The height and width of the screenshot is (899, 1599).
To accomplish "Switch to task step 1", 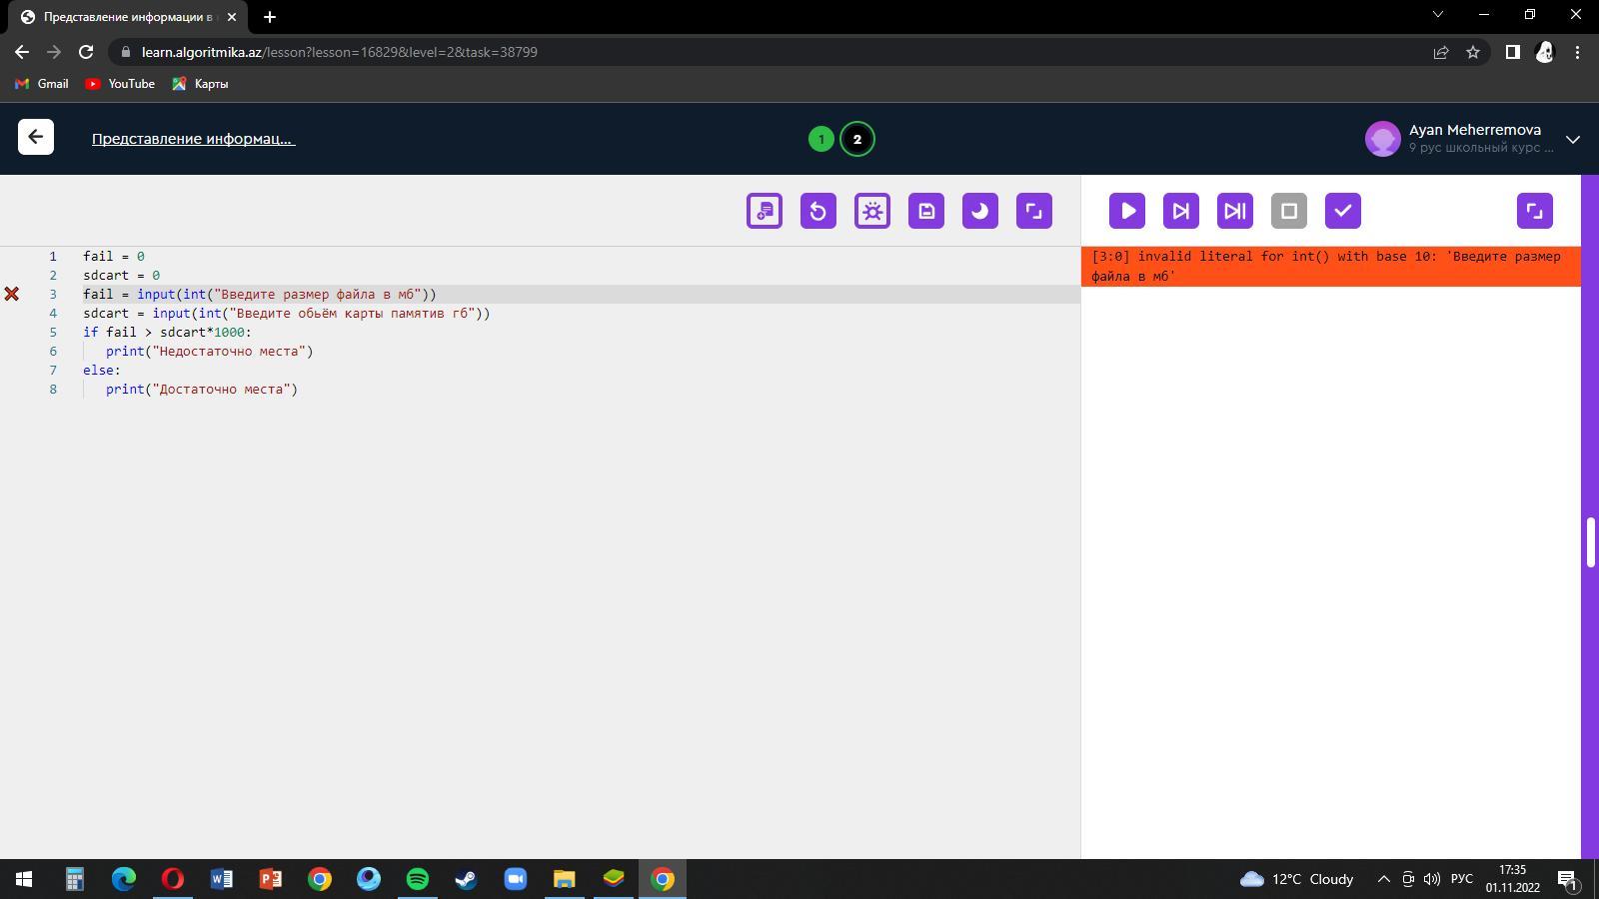I will coord(821,139).
